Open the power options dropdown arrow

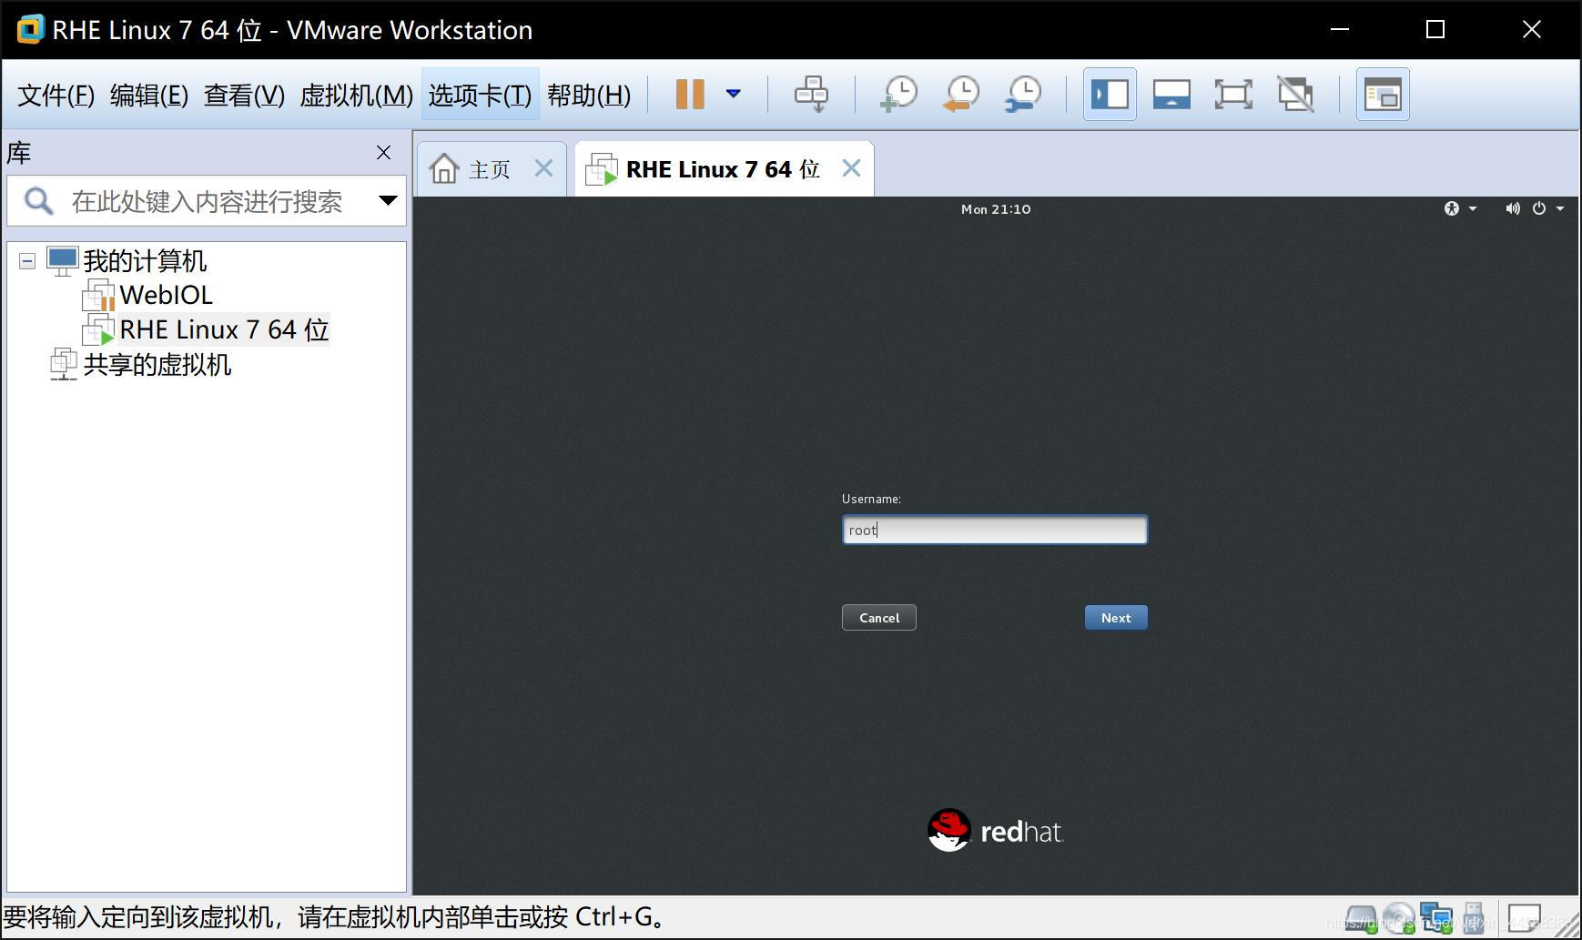coord(734,94)
